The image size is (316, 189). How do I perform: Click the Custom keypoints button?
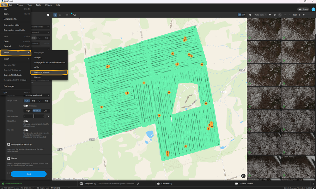click(x=35, y=43)
